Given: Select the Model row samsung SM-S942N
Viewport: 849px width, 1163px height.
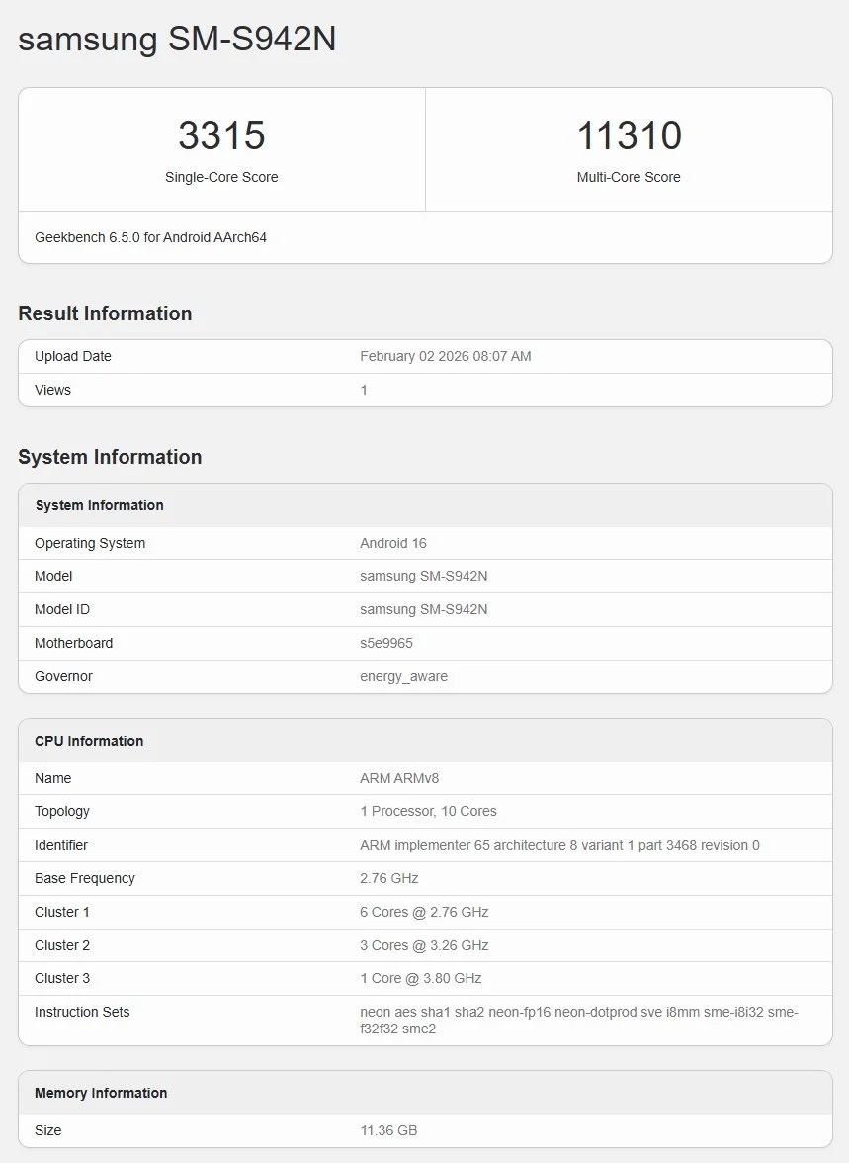Looking at the screenshot, I should tap(423, 576).
